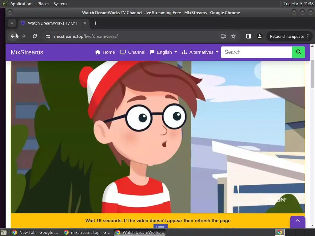The width and height of the screenshot is (315, 236).
Task: Click the clock showing Tue Mar 5
Action: click(298, 4)
